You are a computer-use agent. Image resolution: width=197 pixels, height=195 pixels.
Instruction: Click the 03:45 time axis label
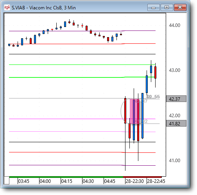pyautogui.click(x=23, y=181)
